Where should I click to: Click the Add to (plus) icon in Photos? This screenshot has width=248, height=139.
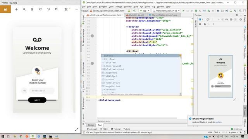click(16, 9)
